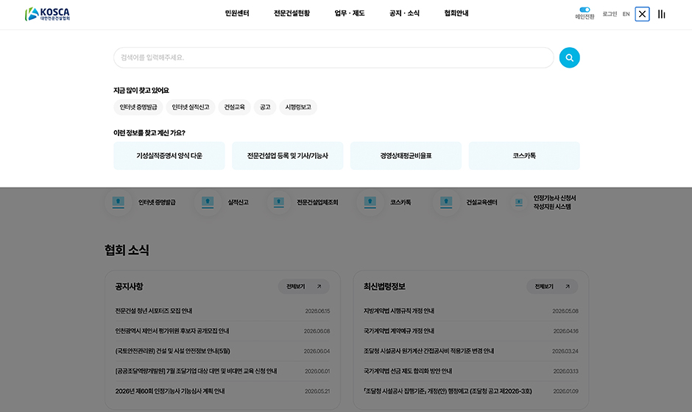
Task: Click 코스카톡 quick link icon
Action: [x=370, y=202]
